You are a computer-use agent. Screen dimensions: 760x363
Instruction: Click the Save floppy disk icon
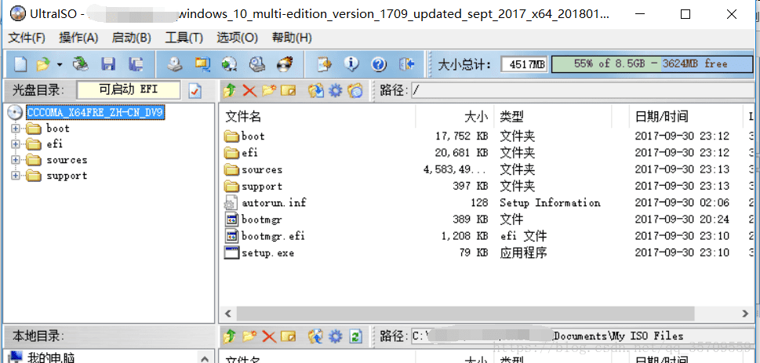[108, 64]
